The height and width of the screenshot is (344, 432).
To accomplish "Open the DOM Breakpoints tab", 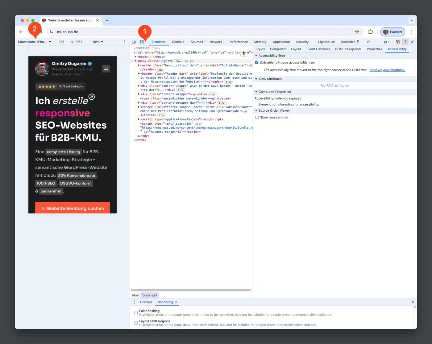I will pos(348,49).
